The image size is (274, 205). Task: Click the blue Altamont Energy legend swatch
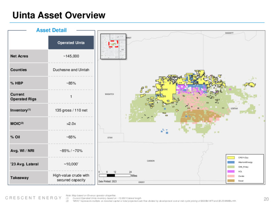[231, 162]
